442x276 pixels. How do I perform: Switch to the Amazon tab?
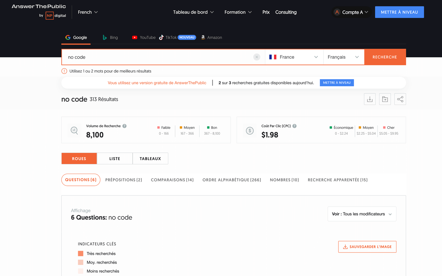tap(211, 38)
